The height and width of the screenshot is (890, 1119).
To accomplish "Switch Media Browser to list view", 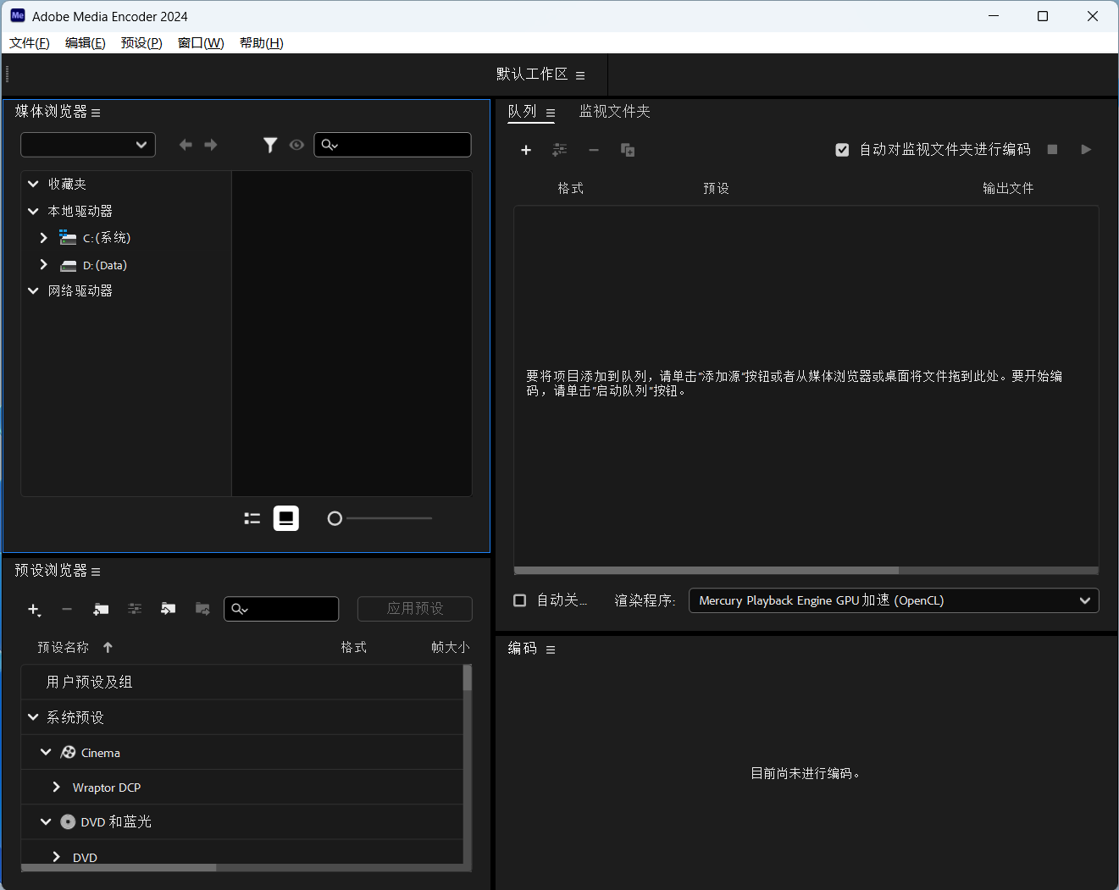I will click(252, 518).
